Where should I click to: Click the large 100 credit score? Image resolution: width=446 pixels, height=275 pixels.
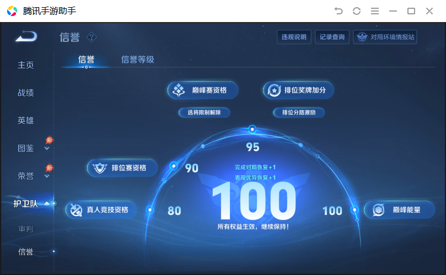coord(254,201)
